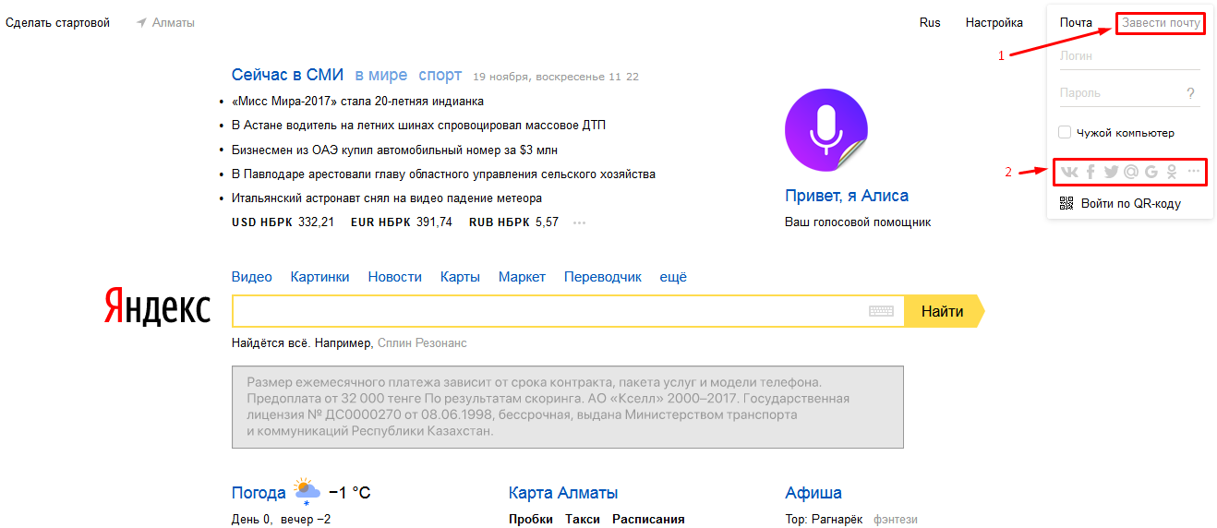
Task: Switch to the Картинки tab
Action: click(319, 277)
